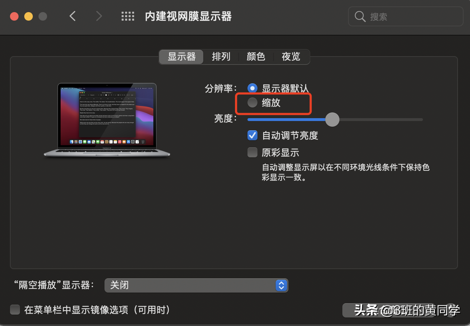Go back with the left chevron arrow

coord(73,16)
